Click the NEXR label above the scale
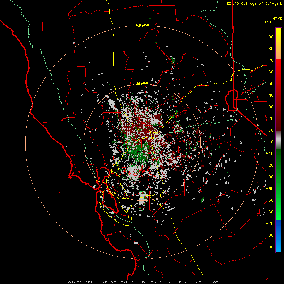The width and height of the screenshot is (284, 284). click(x=277, y=19)
